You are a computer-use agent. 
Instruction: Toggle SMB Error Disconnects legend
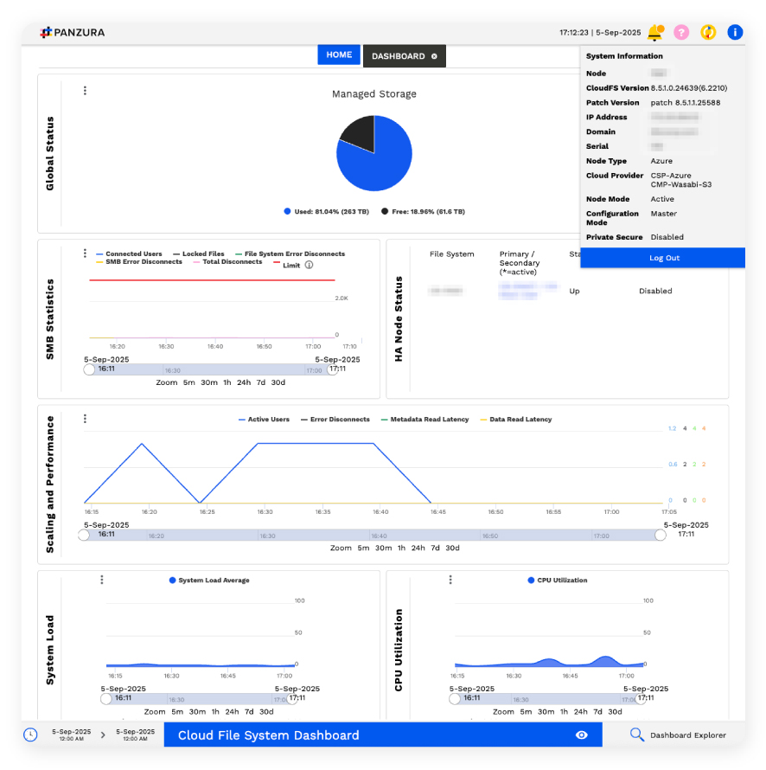tap(139, 262)
